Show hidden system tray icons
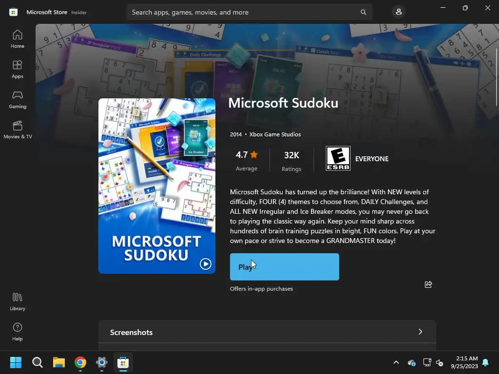Screen dimensions: 499x374 [x=396, y=362]
